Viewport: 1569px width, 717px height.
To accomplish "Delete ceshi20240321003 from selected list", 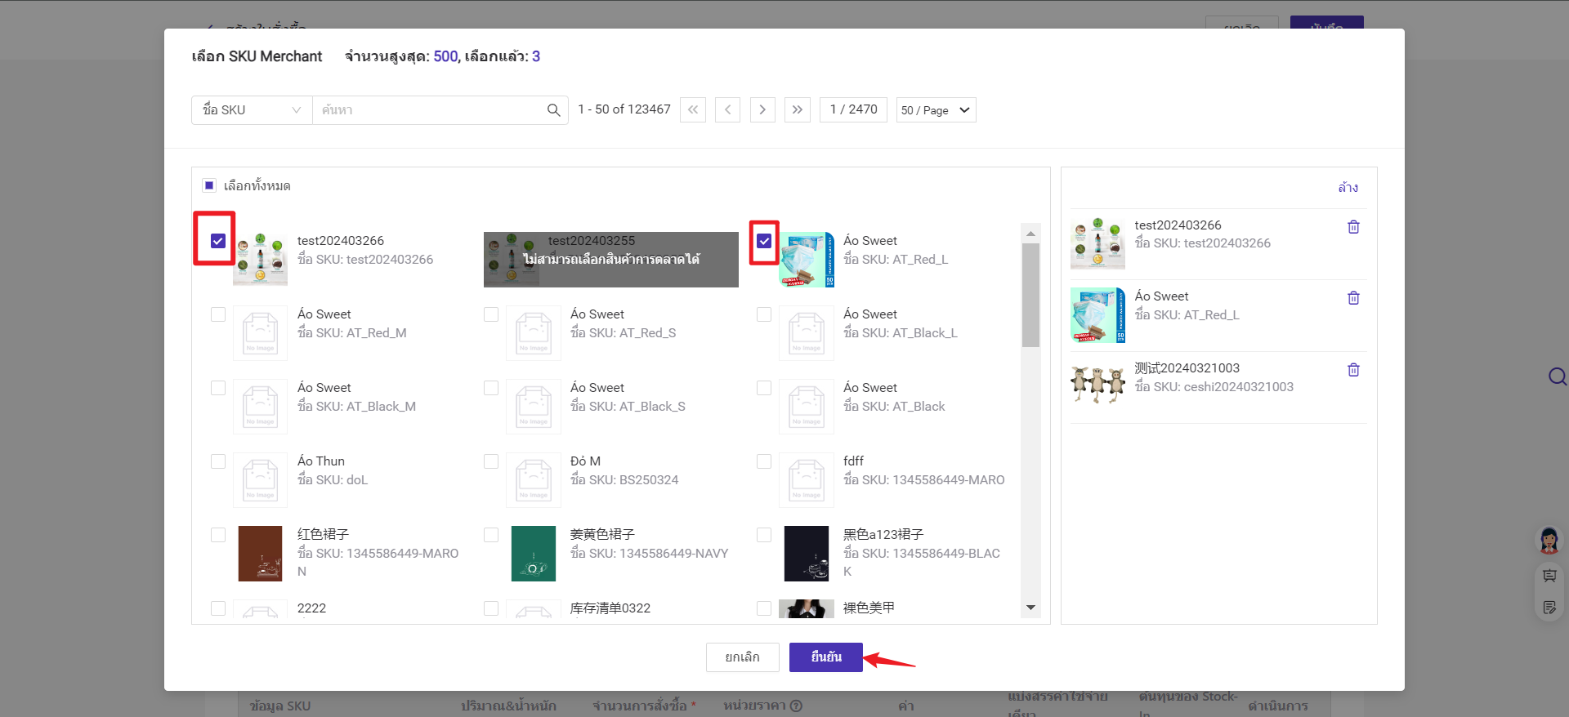I will (1353, 370).
